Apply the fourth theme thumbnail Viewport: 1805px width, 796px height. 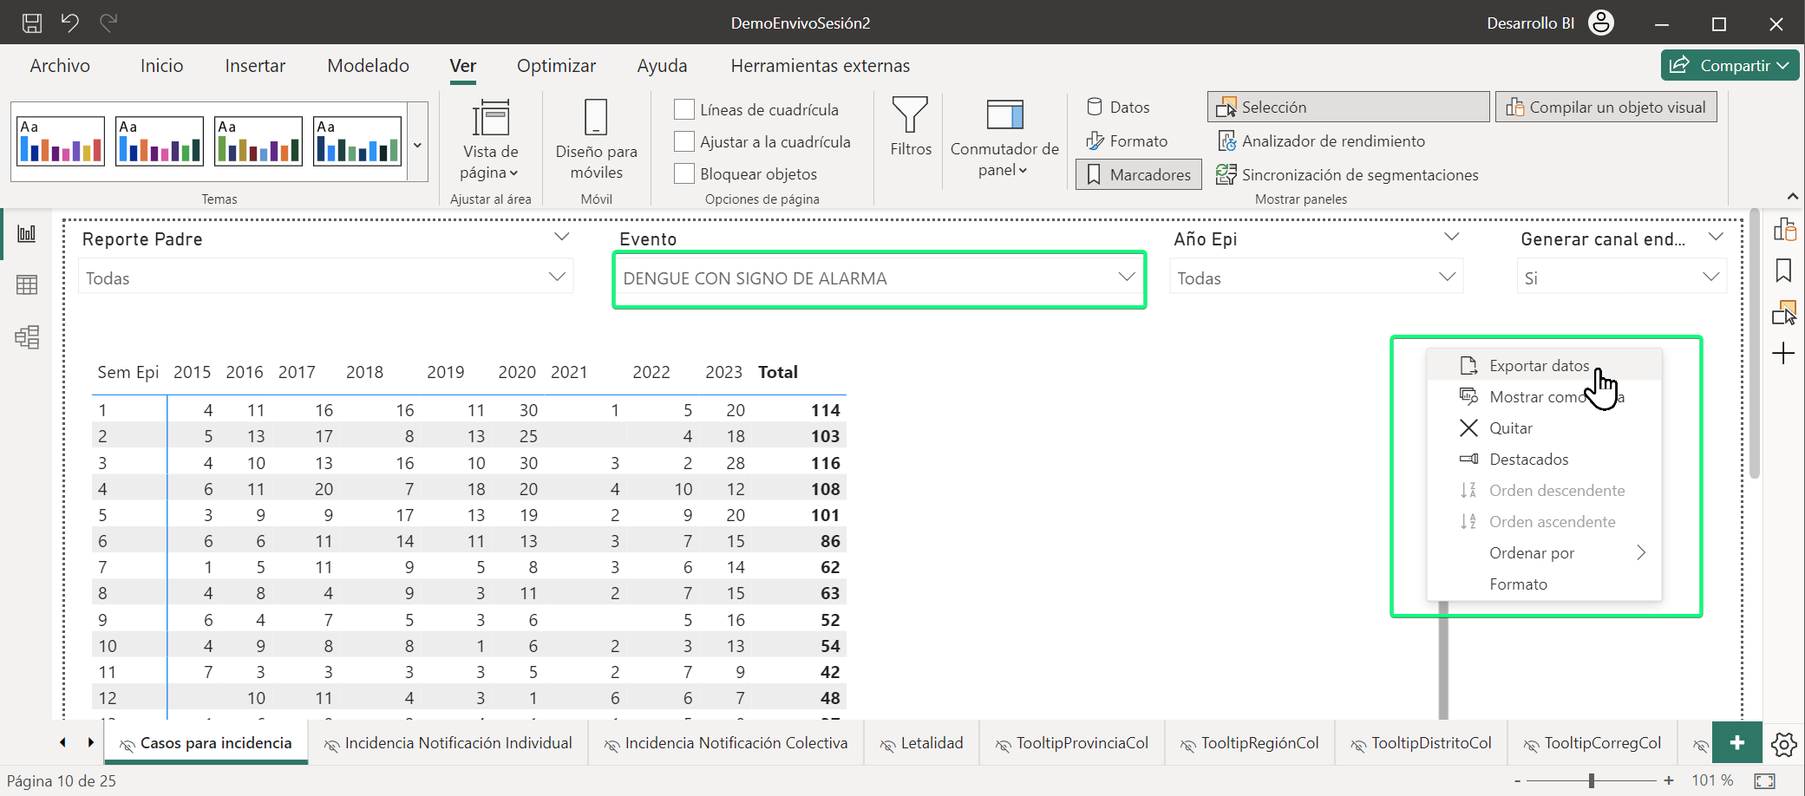(x=357, y=140)
